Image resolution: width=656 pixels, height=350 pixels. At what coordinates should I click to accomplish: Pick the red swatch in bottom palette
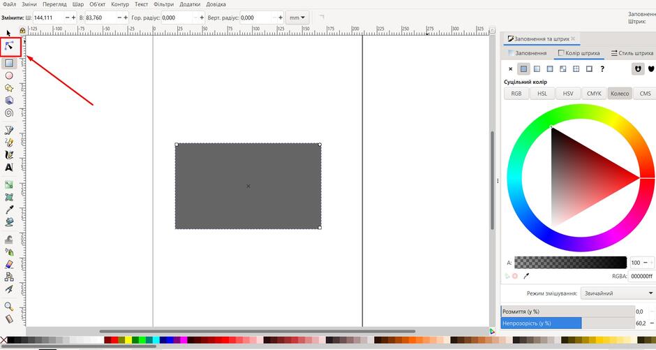pos(114,340)
